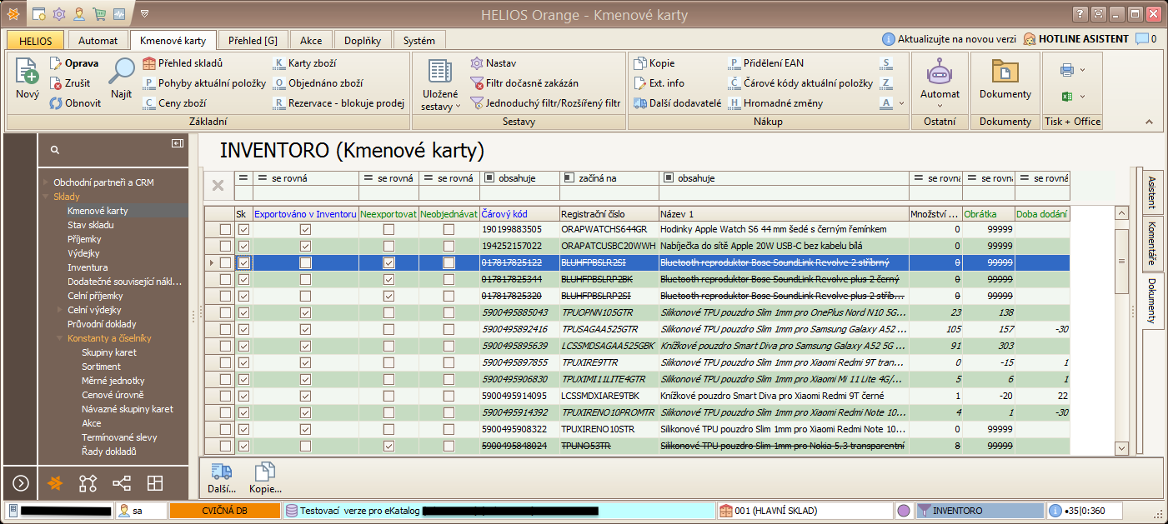This screenshot has height=524, width=1168.
Task: Toggle Exportováno v Inventoru for ORAPATCUSBC20WWH row
Action: coord(305,246)
